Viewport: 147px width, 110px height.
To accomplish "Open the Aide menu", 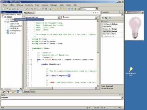I will click(75, 5).
